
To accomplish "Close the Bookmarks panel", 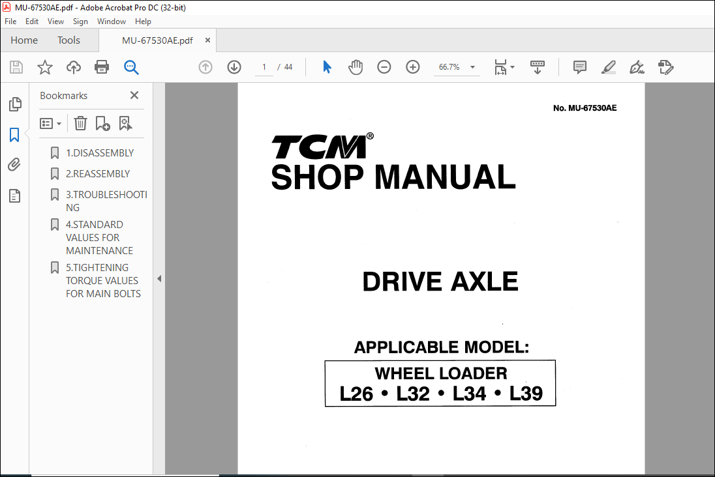I will [134, 95].
